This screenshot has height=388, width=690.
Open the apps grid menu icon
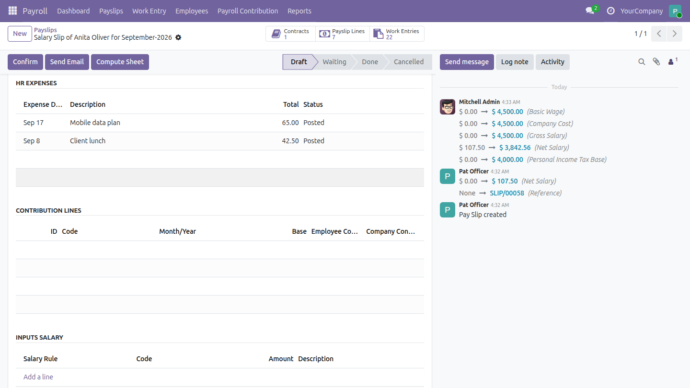[12, 11]
